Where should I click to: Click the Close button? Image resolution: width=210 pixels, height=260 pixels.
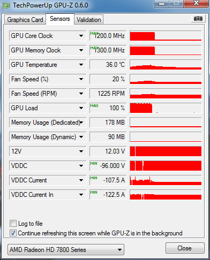[185, 248]
